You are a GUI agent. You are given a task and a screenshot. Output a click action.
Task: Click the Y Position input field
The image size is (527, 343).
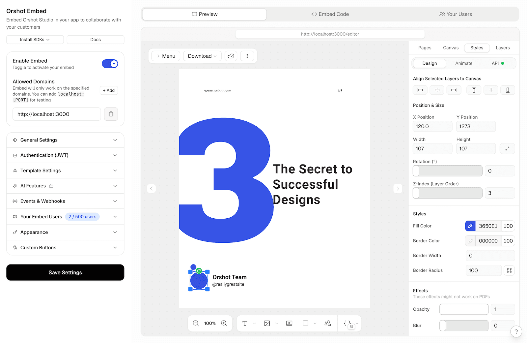click(476, 126)
